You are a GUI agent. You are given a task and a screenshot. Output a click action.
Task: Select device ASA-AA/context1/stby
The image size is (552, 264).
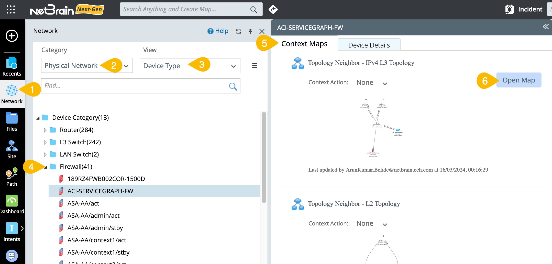tap(98, 252)
